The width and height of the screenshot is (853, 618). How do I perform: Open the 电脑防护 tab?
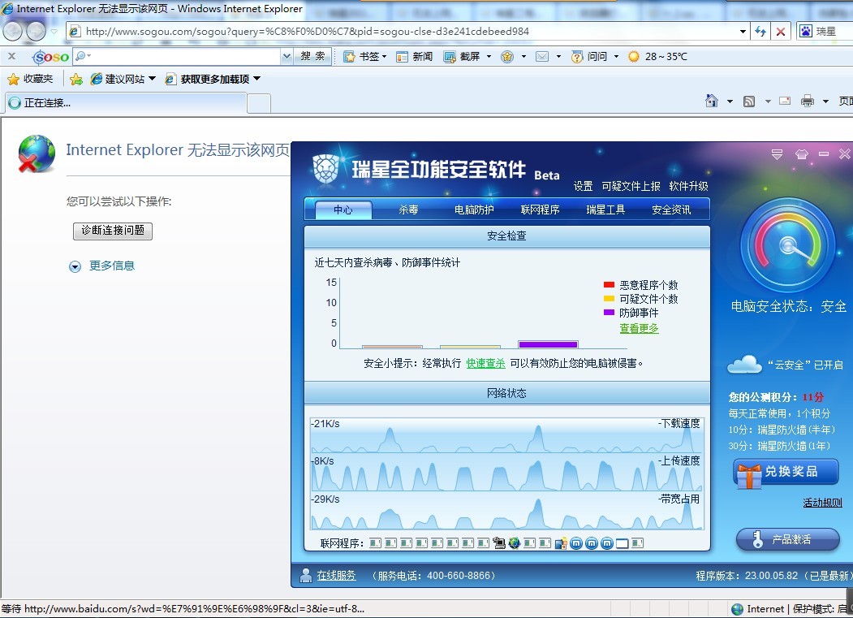point(474,210)
